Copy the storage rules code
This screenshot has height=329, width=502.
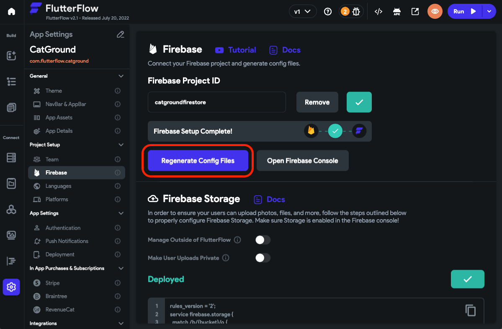470,310
